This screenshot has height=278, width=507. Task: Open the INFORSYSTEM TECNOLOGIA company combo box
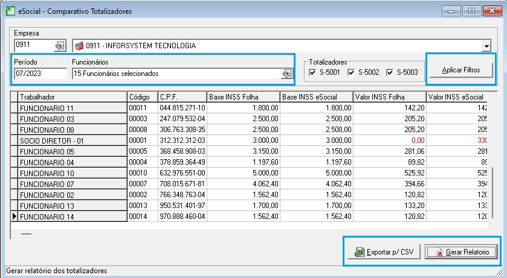[x=282, y=46]
